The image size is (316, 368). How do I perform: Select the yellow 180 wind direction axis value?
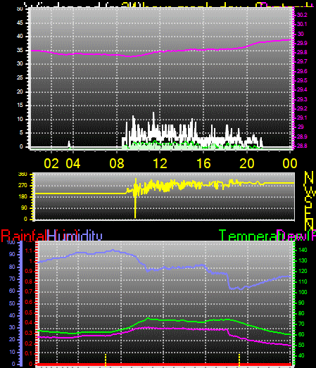23,197
